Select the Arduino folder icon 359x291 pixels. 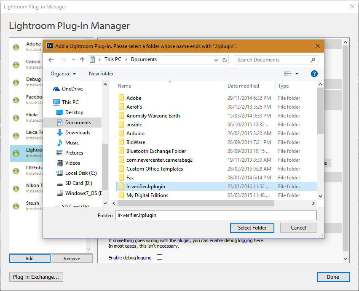pos(121,133)
